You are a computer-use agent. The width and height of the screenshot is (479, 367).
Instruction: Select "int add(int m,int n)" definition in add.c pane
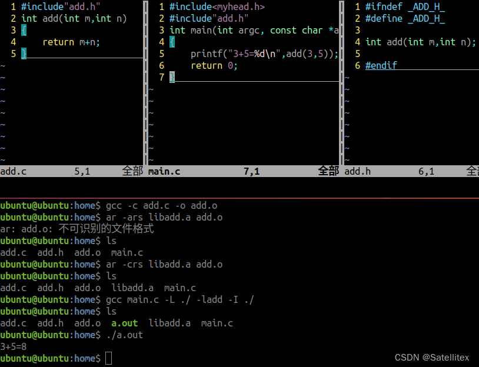pos(74,19)
